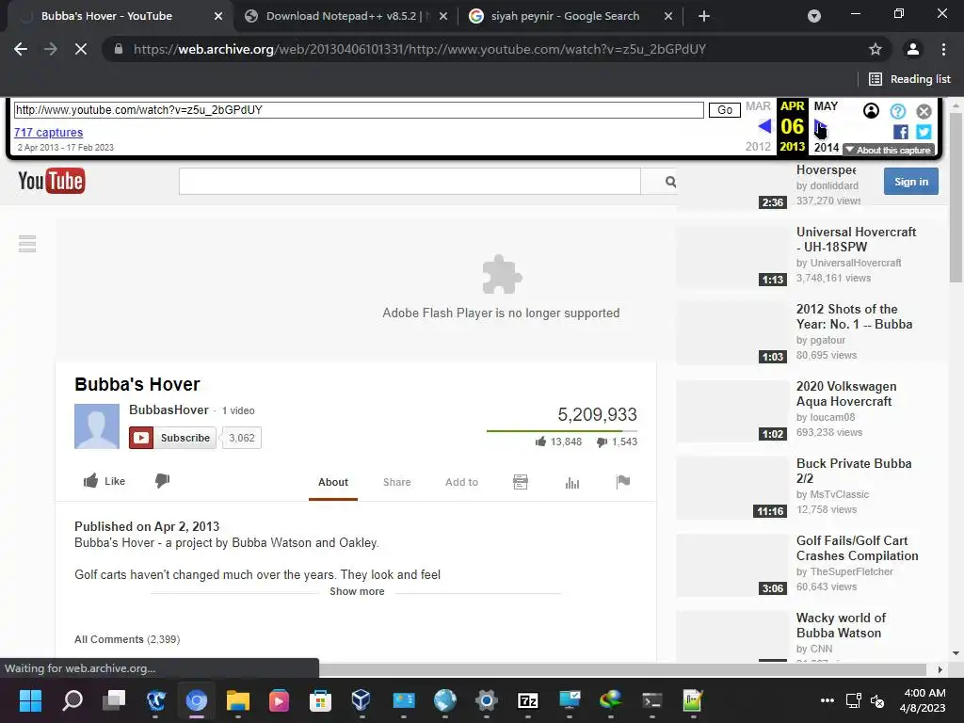Open the Windows Start menu
The height and width of the screenshot is (723, 964).
[30, 700]
